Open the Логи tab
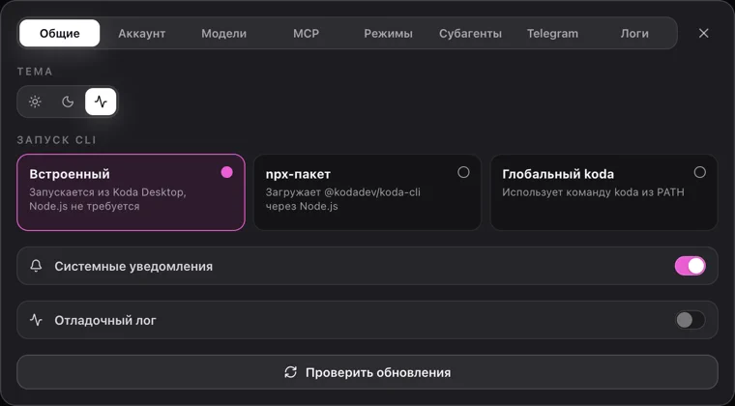The image size is (735, 406). point(634,33)
